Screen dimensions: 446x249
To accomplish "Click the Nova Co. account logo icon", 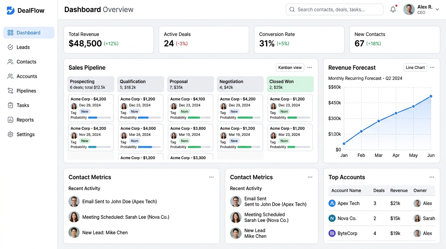I will pos(332,218).
